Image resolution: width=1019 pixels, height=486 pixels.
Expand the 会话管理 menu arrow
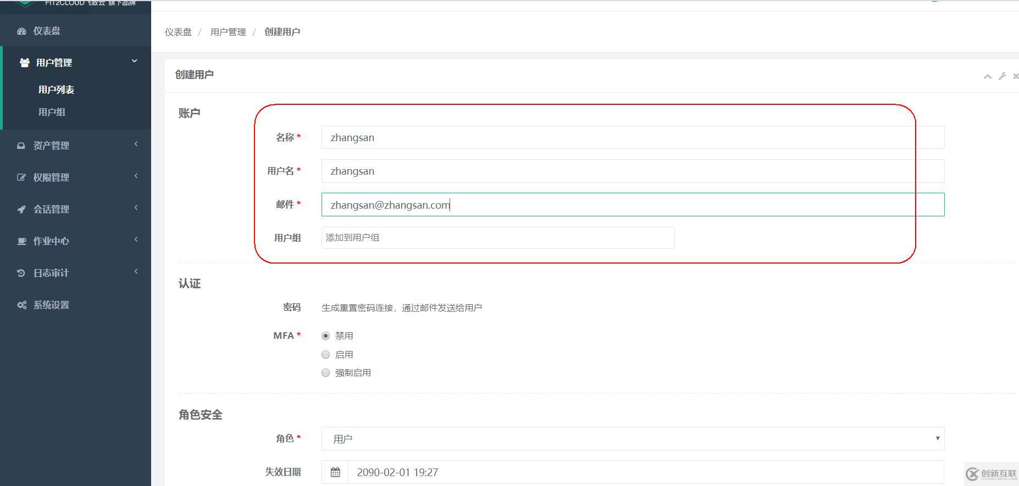[136, 208]
